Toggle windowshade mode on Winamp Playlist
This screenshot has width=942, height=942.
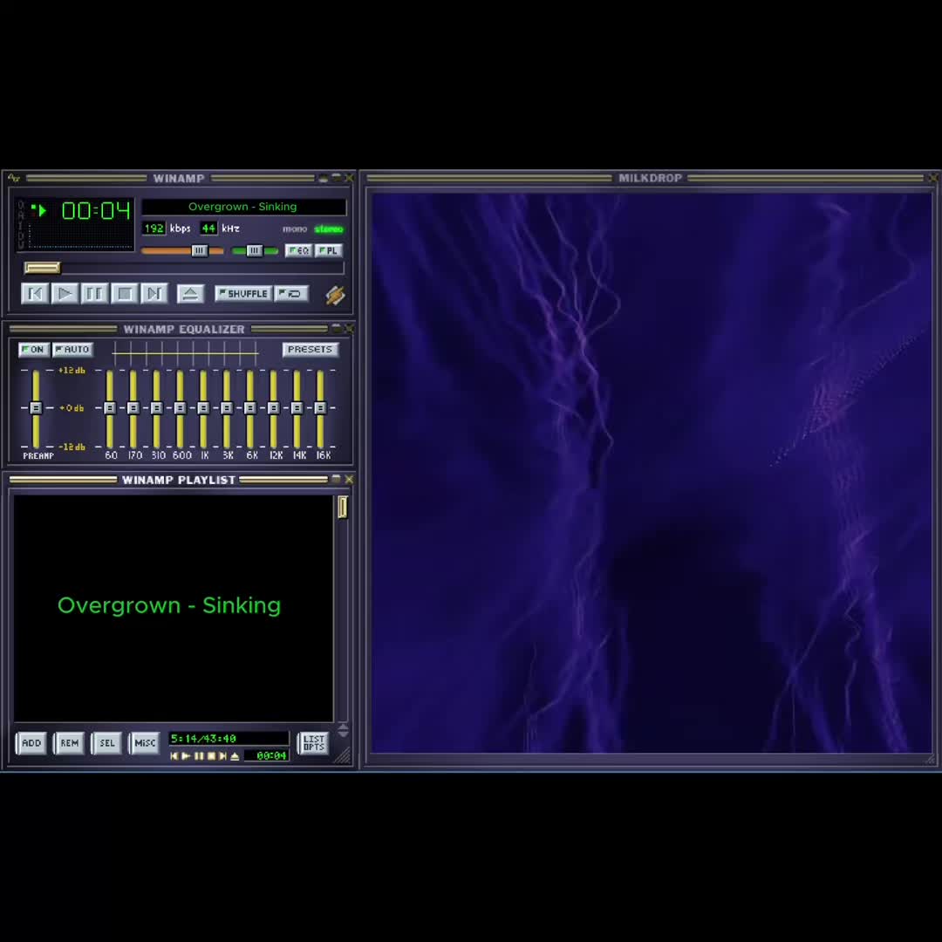point(336,479)
